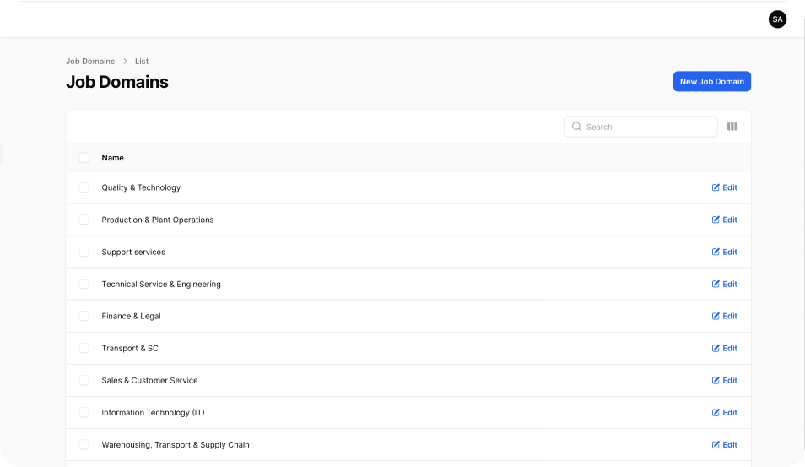This screenshot has height=467, width=805.
Task: Edit the Sales & Customer Service domain
Action: pos(724,380)
